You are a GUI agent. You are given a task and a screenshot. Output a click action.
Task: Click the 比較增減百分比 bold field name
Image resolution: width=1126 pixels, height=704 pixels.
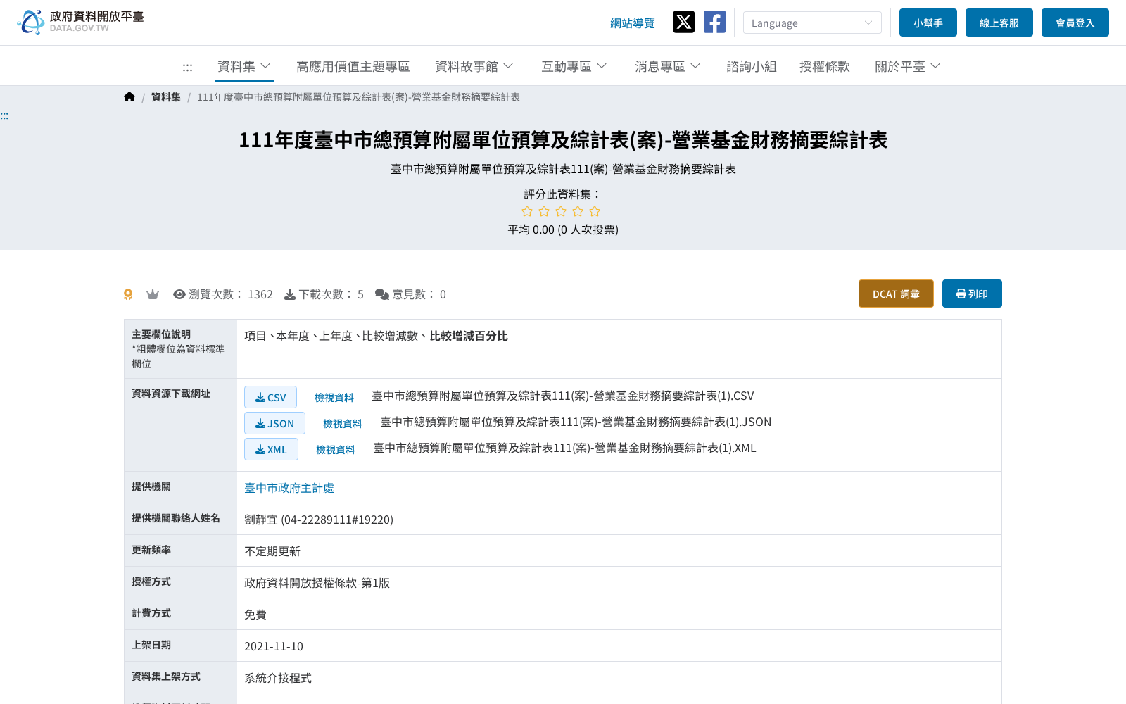[x=469, y=336]
